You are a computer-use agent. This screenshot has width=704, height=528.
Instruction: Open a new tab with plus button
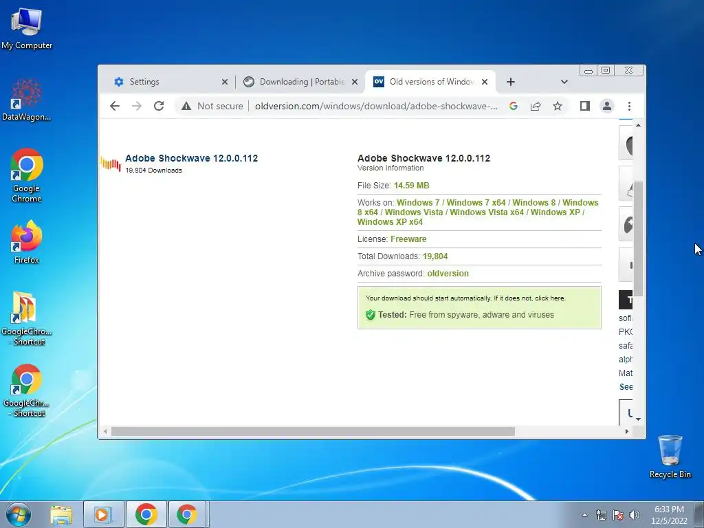(511, 82)
